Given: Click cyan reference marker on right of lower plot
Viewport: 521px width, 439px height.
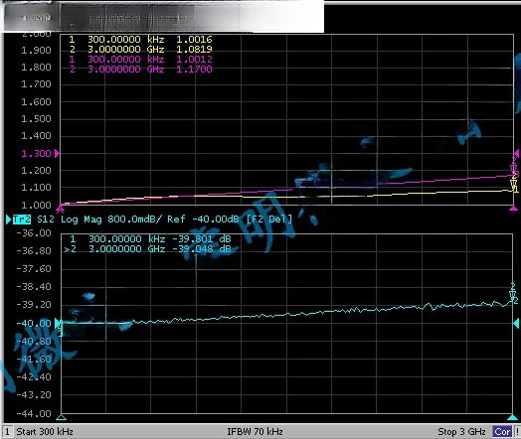Looking at the screenshot, I should click(x=516, y=323).
